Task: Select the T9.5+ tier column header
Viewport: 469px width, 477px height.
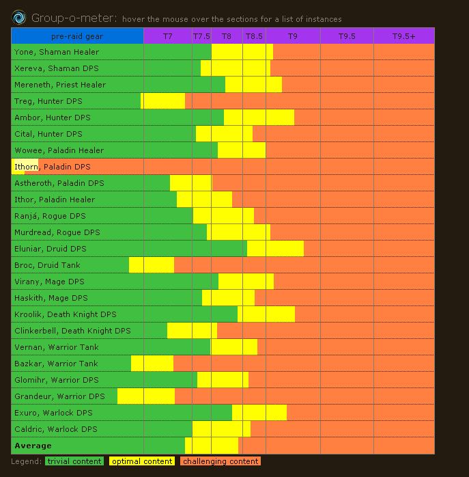Action: point(403,36)
